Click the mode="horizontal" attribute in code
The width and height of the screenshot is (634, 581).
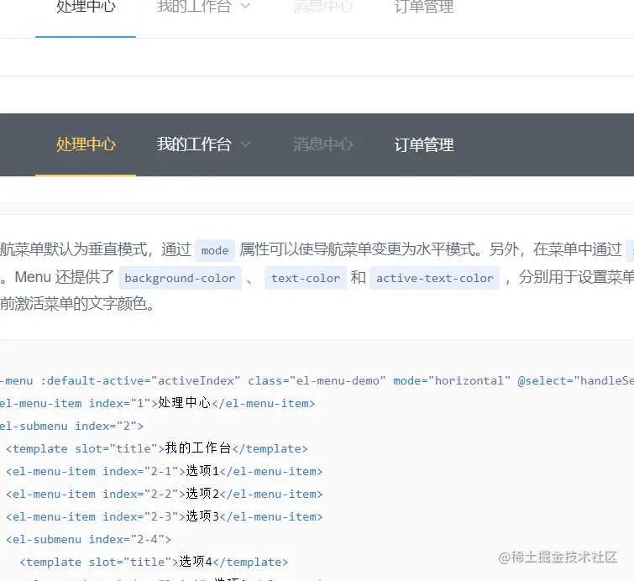click(452, 380)
